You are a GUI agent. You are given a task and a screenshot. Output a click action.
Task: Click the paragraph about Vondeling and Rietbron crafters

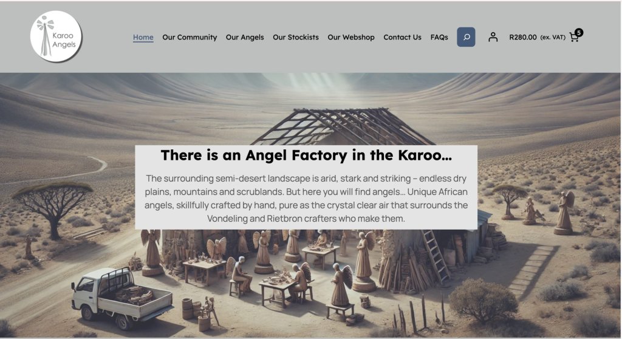pos(306,199)
